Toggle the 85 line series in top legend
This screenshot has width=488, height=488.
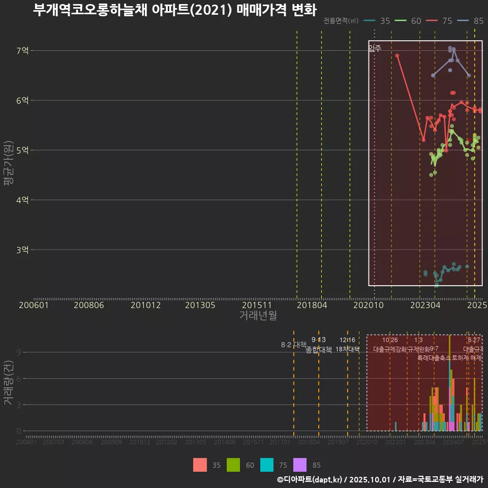(471, 21)
